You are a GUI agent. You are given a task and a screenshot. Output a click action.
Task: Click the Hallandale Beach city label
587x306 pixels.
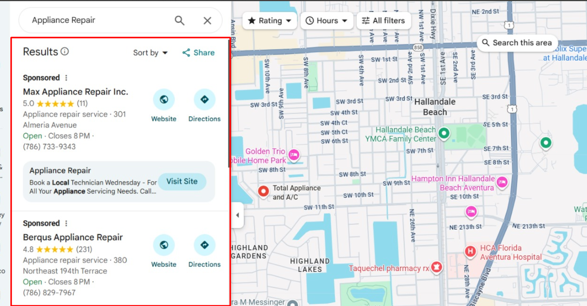point(435,107)
